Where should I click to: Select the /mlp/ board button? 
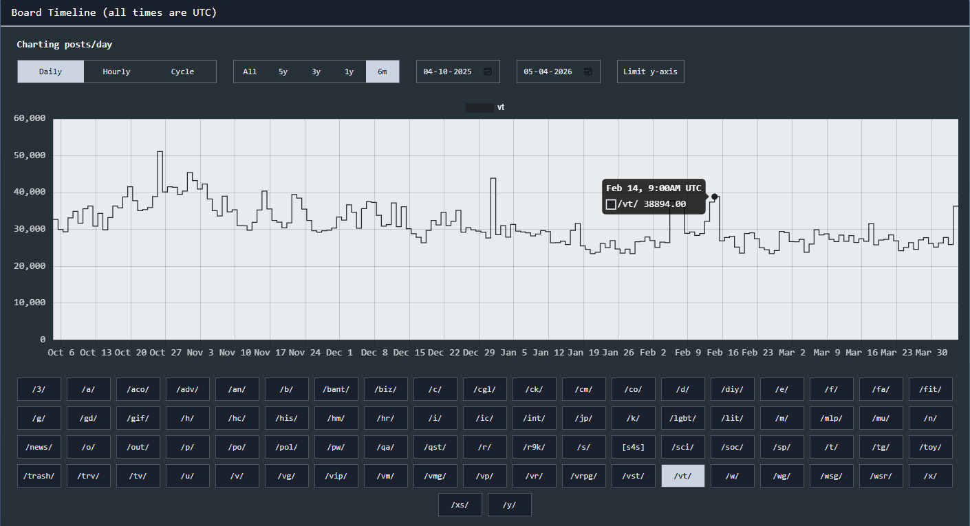pos(832,418)
